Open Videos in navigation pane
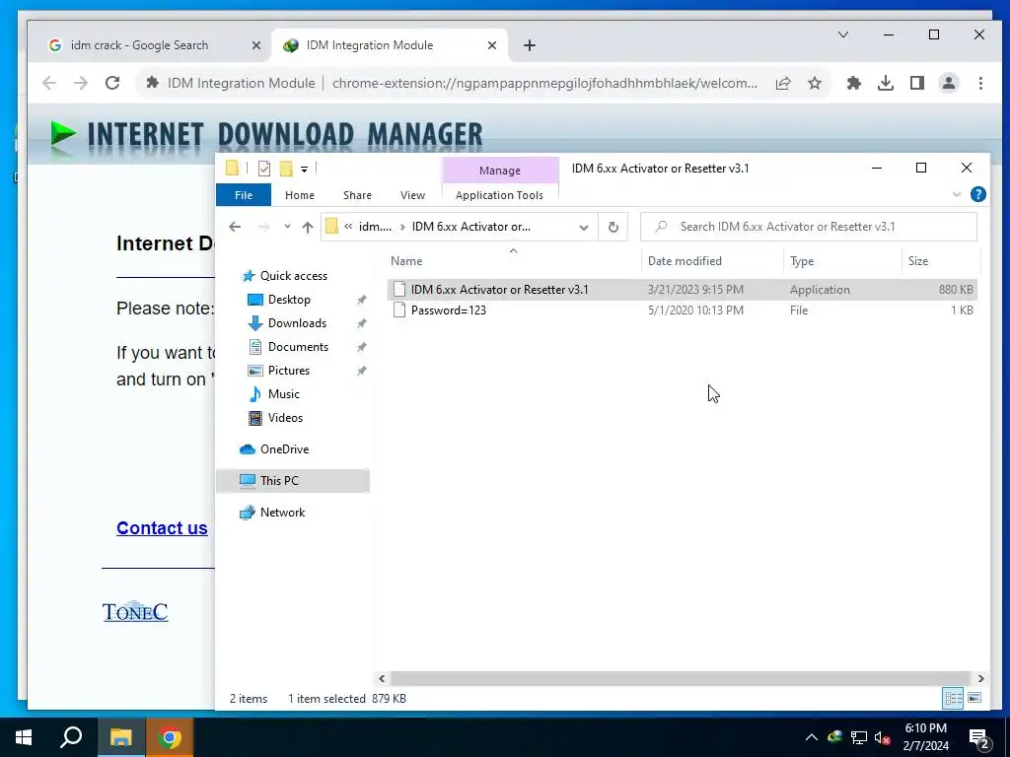 click(285, 418)
